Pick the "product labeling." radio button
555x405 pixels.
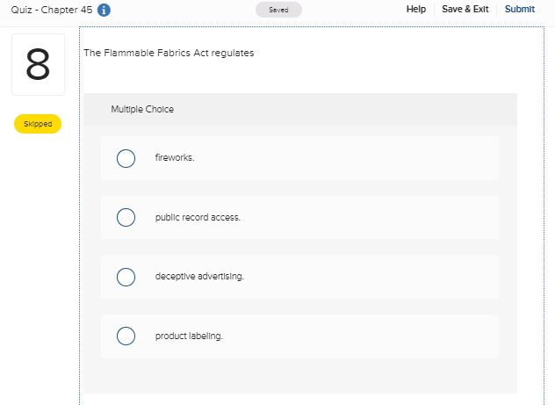click(126, 336)
